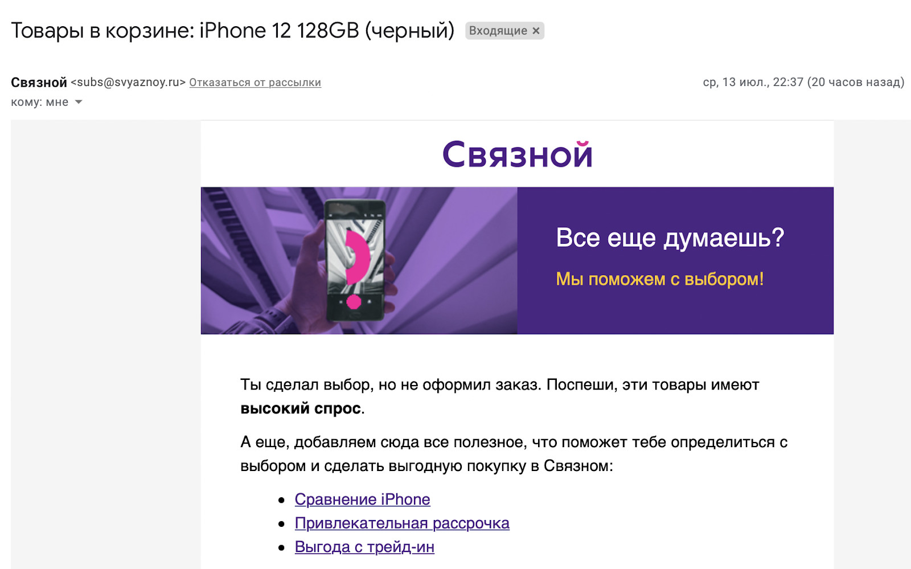
Task: Click the sender name Связной
Action: tap(39, 83)
